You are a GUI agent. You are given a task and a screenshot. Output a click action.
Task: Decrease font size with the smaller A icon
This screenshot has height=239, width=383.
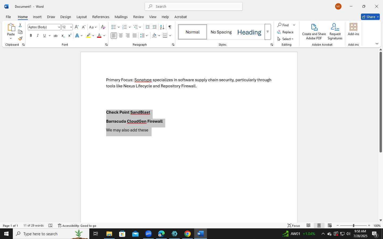pyautogui.click(x=84, y=27)
